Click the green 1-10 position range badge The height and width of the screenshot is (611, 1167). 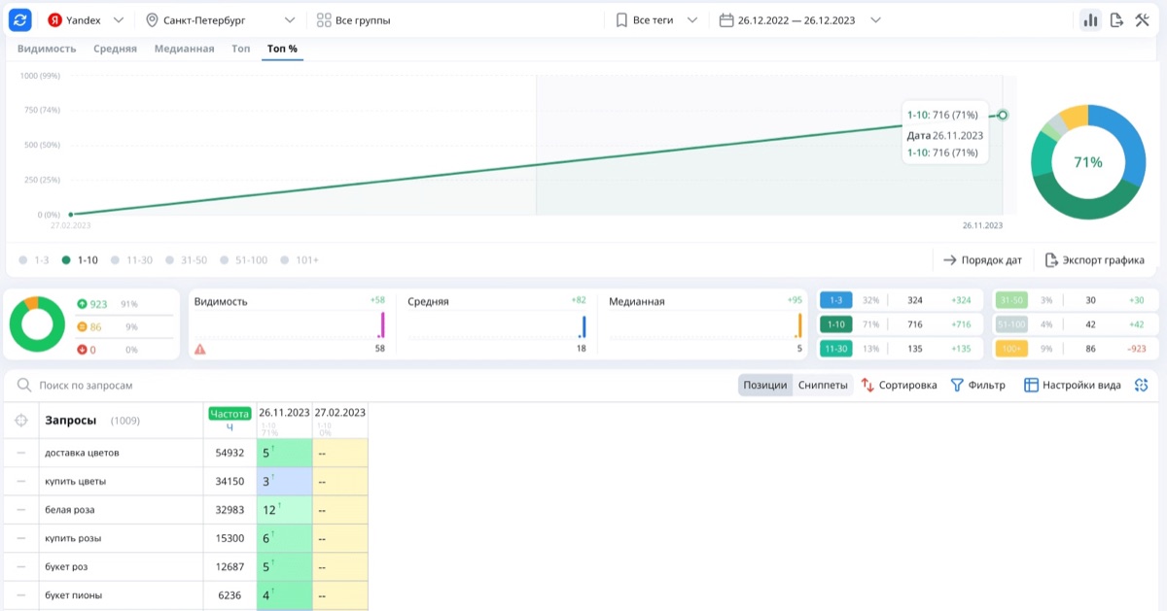pos(837,324)
